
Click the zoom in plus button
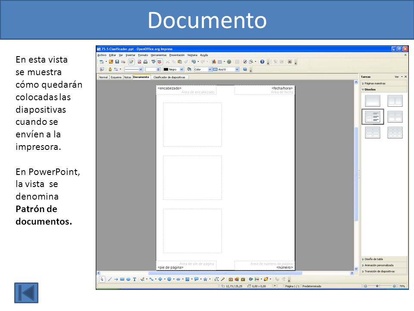394,286
